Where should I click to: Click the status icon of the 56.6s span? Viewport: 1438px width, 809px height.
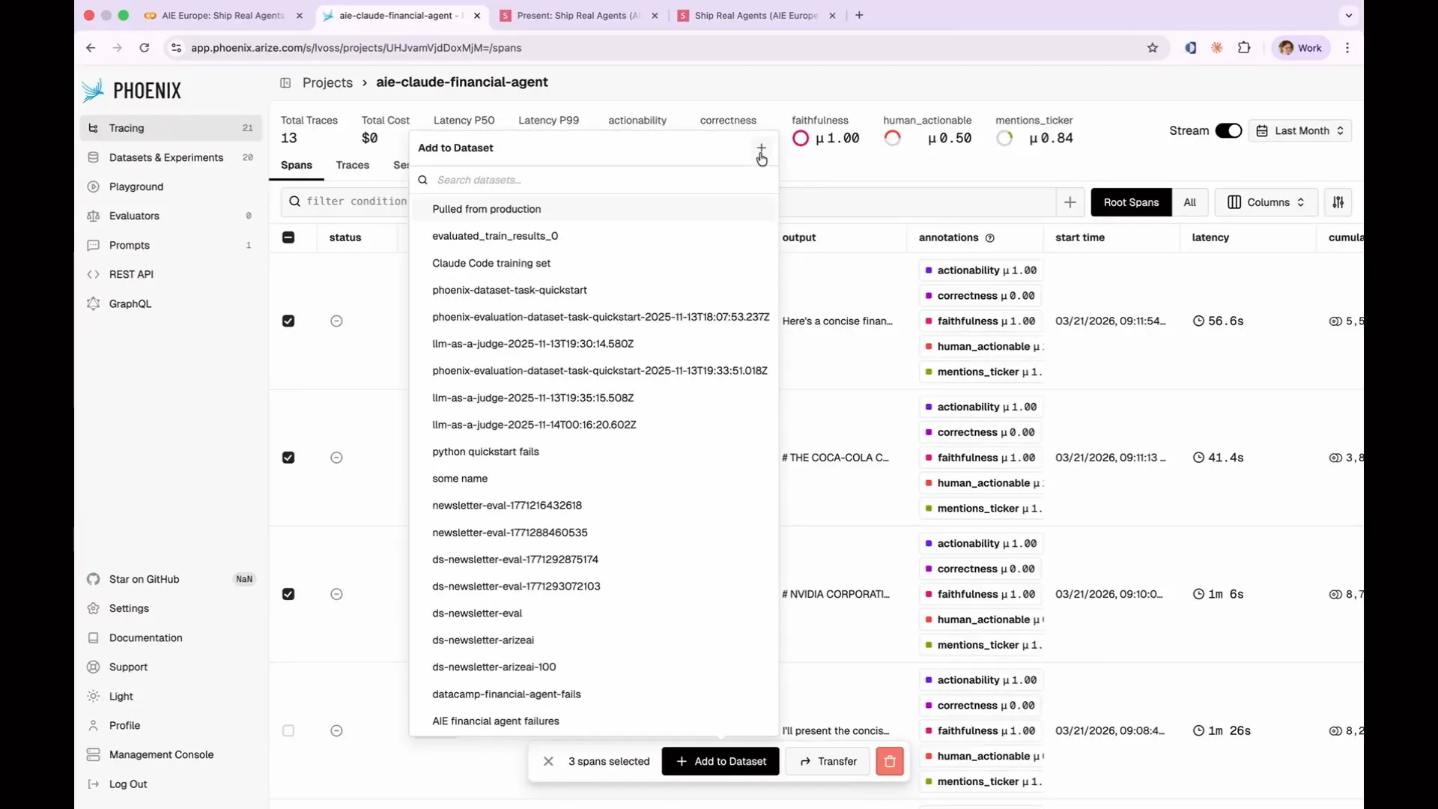pos(336,321)
